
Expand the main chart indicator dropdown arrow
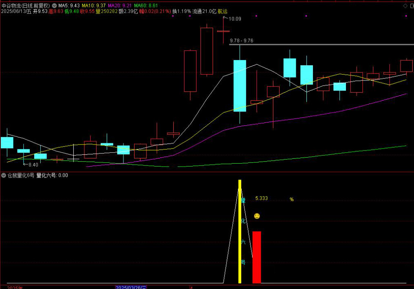click(x=55, y=6)
